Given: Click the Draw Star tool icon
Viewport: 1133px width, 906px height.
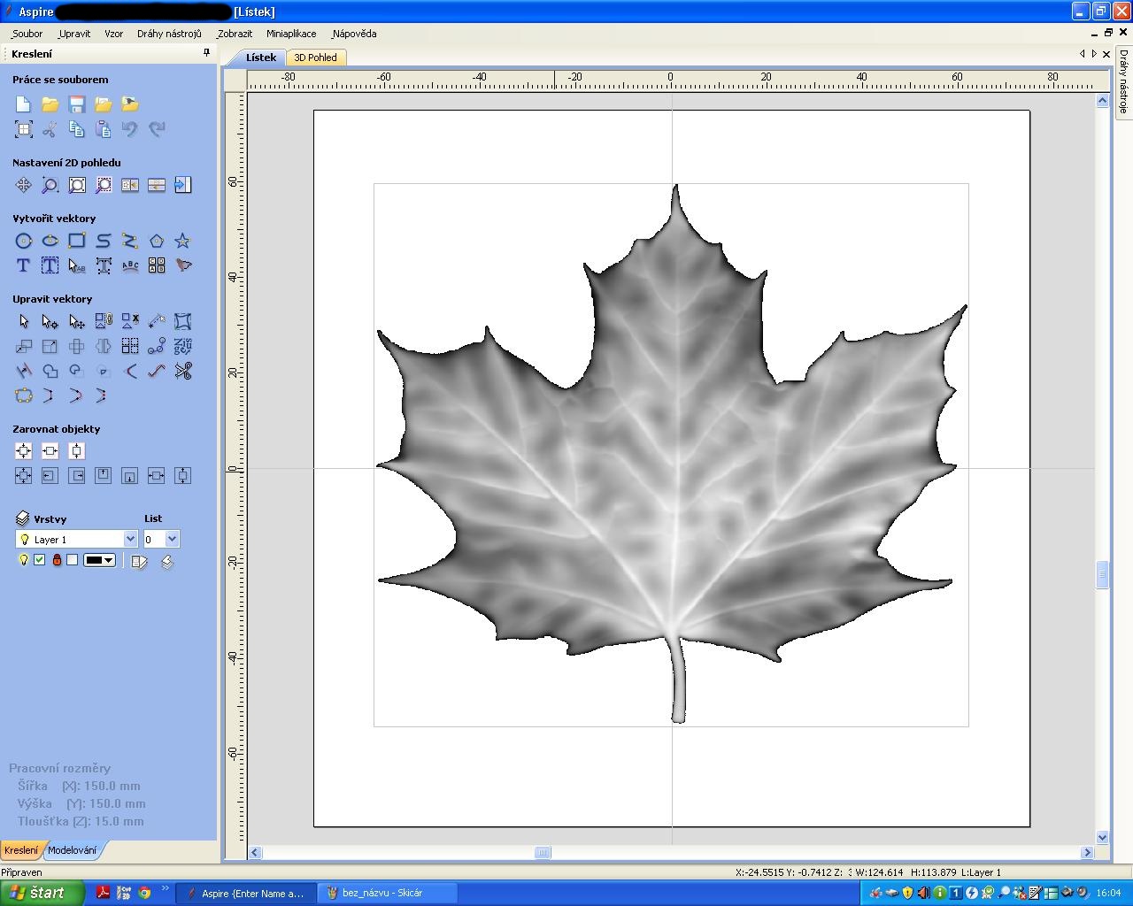Looking at the screenshot, I should (x=182, y=241).
